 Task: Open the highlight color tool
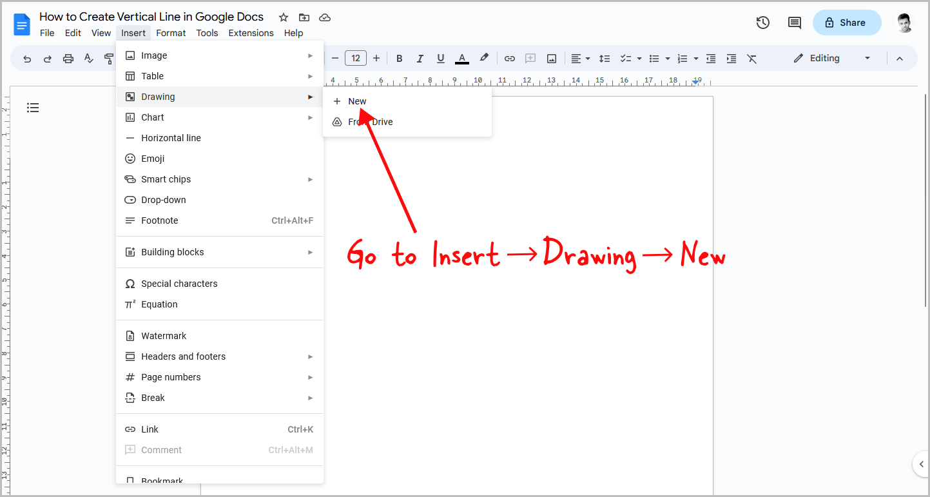pos(484,58)
